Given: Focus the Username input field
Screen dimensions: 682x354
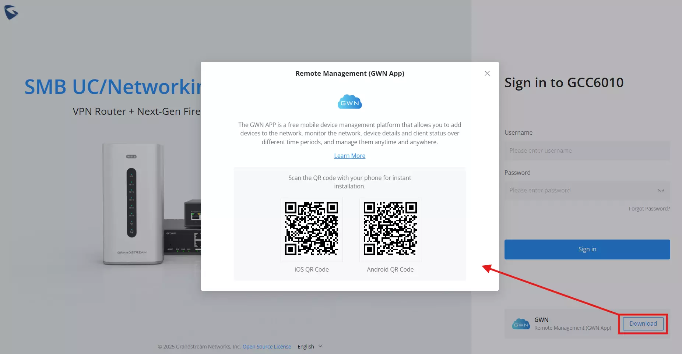Looking at the screenshot, I should [x=587, y=151].
